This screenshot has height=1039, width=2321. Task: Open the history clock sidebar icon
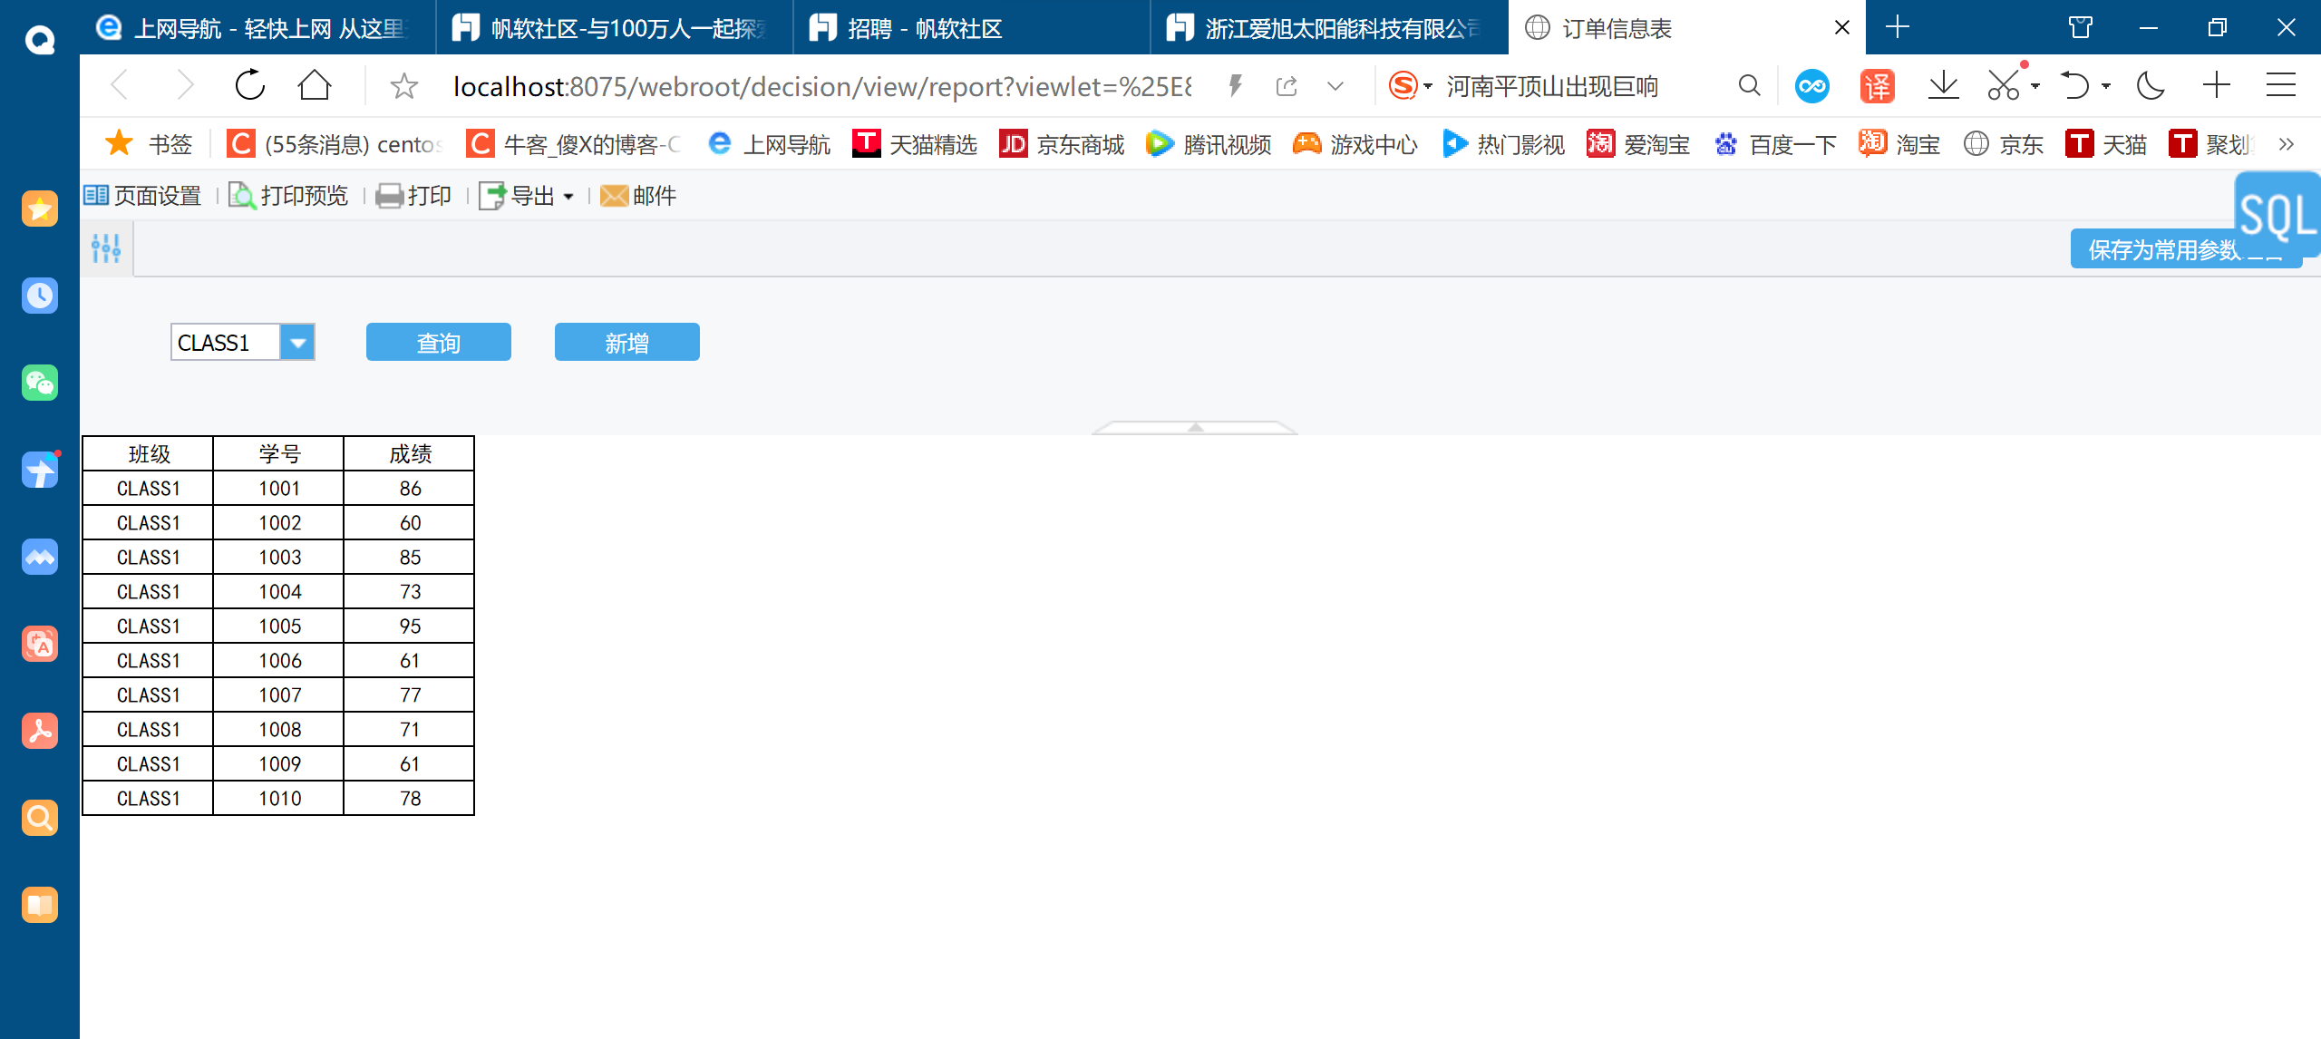(40, 296)
